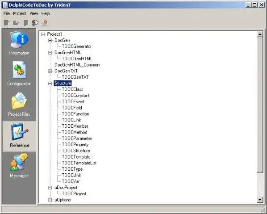Collapse the DocGenHTML tree node
Viewport: 267px width, 214px height.
click(50, 53)
